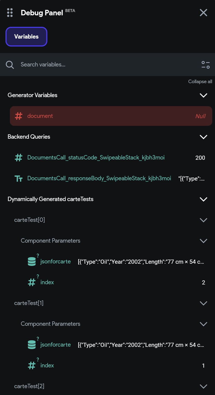This screenshot has width=215, height=395.
Task: Toggle the carteTest[2] chevron
Action: coord(204,386)
